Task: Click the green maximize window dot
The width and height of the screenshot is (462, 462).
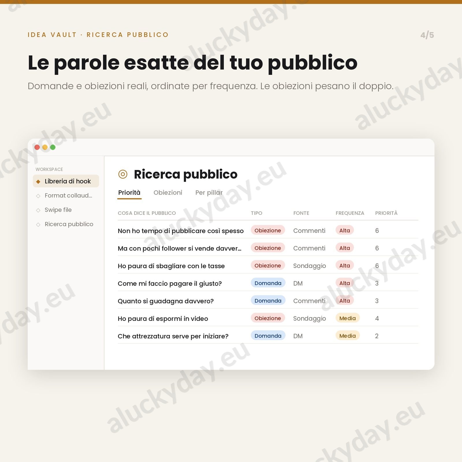Action: (53, 147)
